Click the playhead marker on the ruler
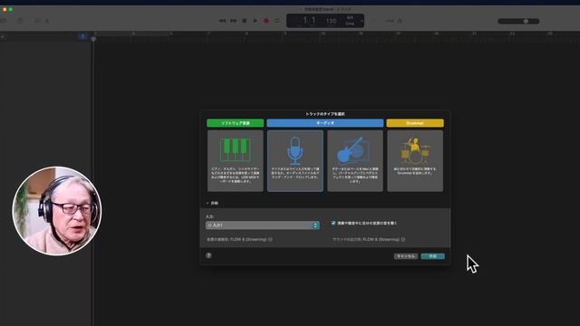Image resolution: width=580 pixels, height=326 pixels. pyautogui.click(x=93, y=39)
